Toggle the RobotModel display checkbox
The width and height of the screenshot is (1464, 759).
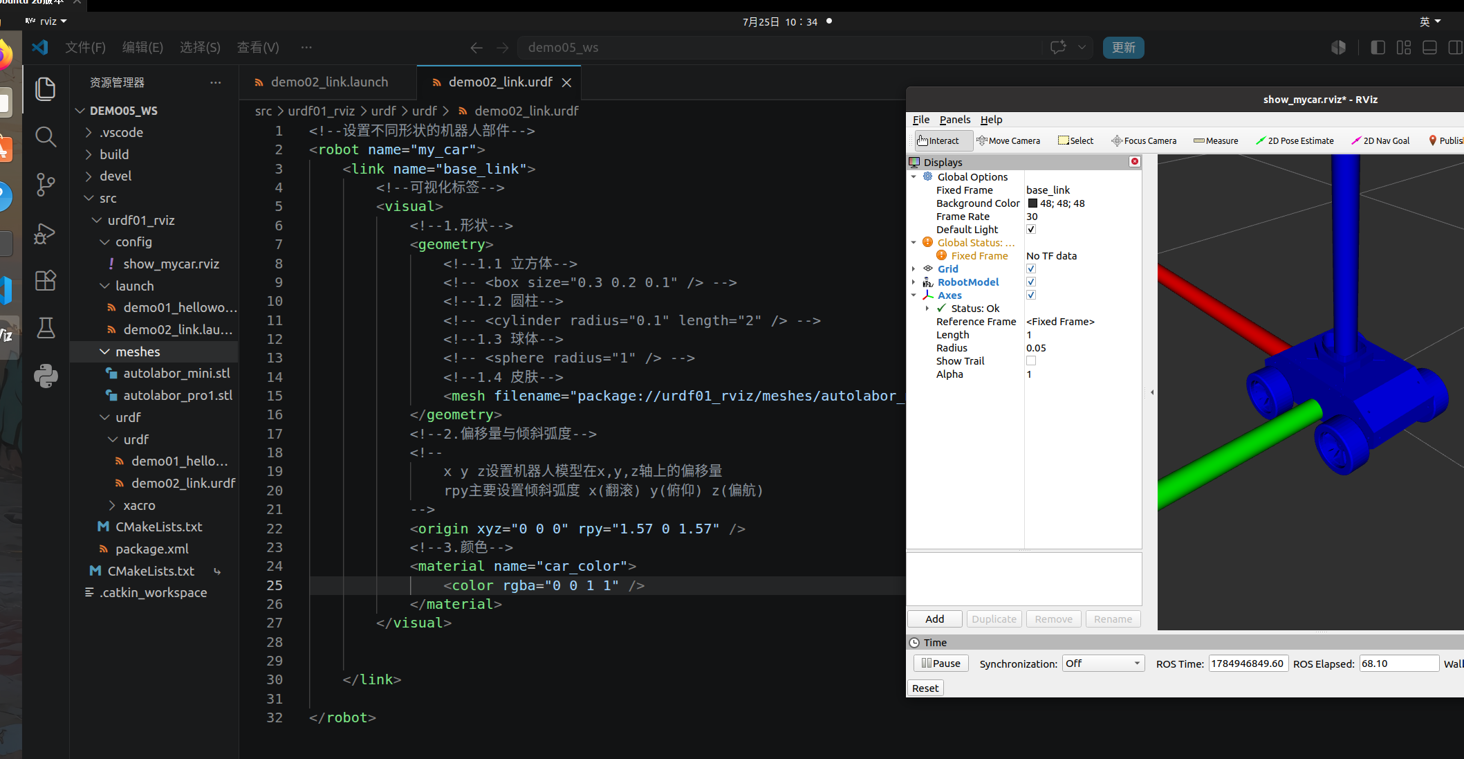(x=1031, y=282)
